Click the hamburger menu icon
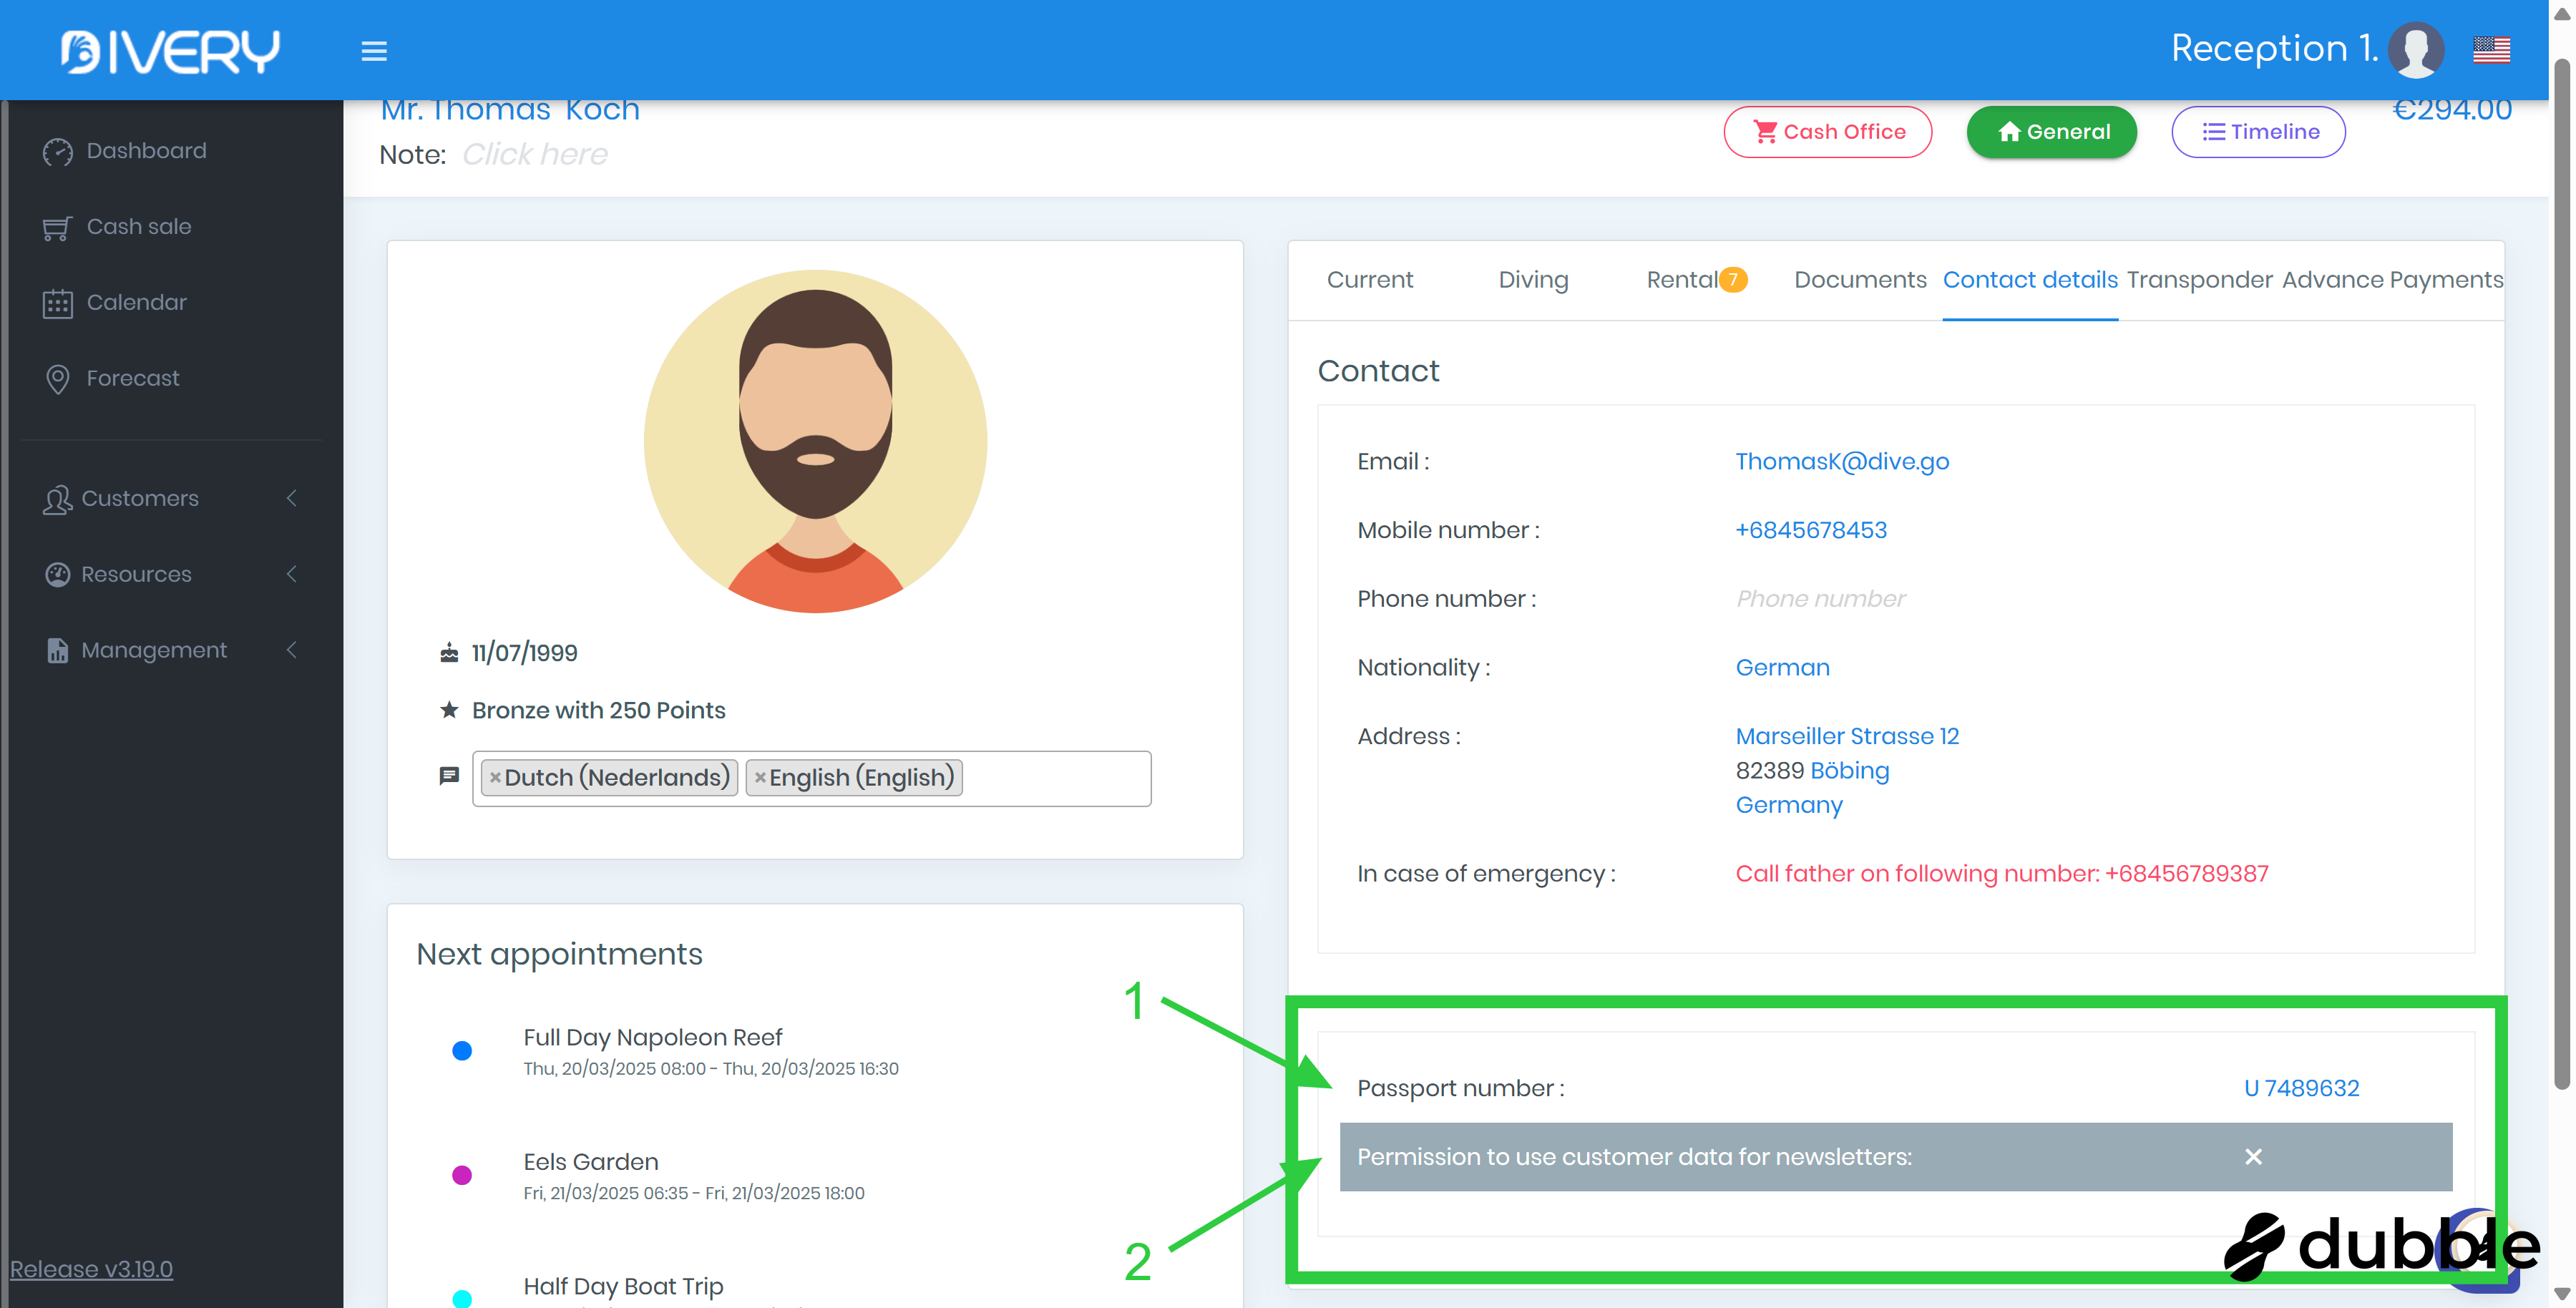The height and width of the screenshot is (1308, 2576). click(x=374, y=50)
